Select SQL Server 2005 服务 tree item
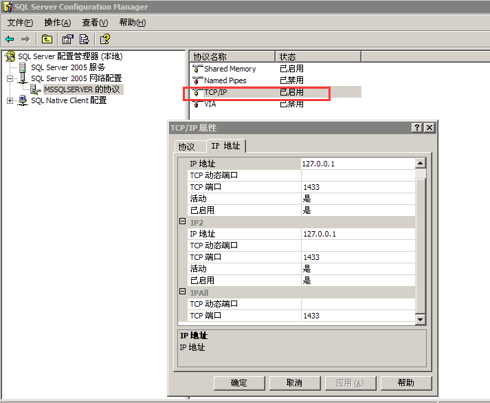The height and width of the screenshot is (403, 490). point(67,67)
